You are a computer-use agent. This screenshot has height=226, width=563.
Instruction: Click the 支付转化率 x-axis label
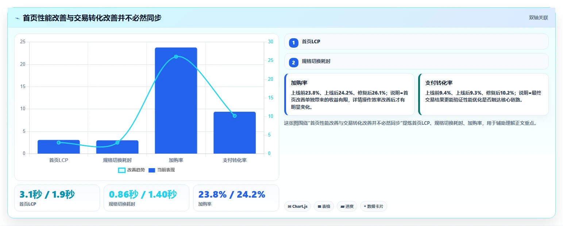235,160
